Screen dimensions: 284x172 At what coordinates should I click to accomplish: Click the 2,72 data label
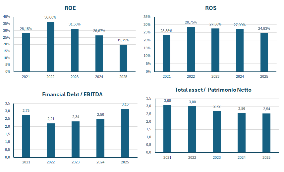(x=217, y=107)
